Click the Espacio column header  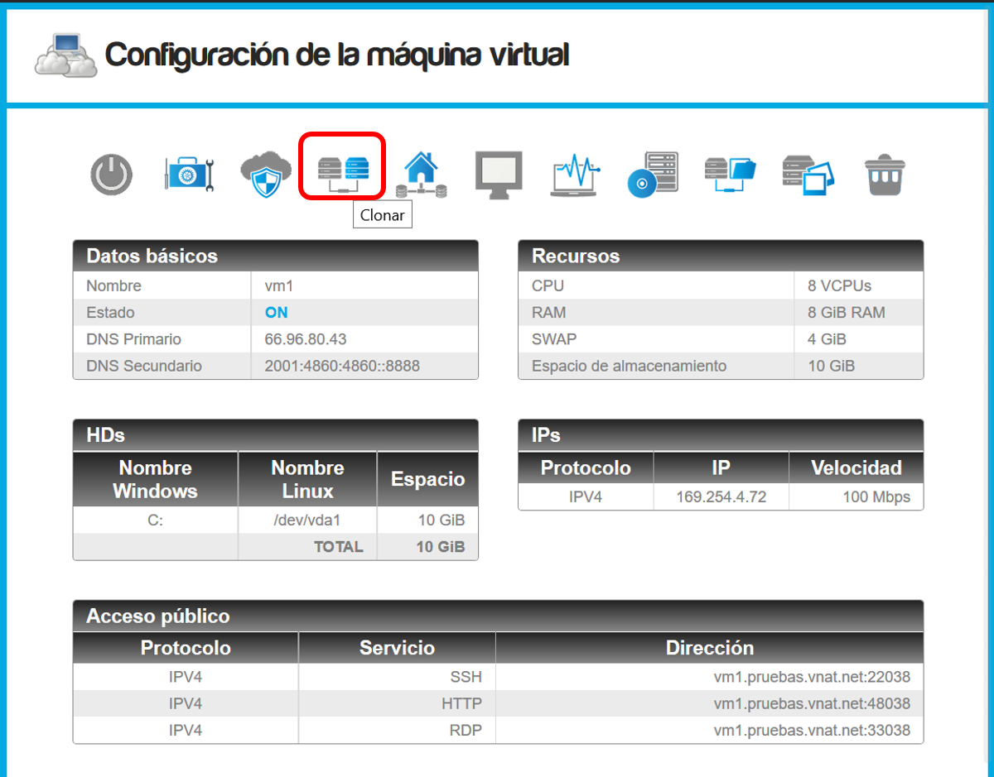(x=427, y=479)
